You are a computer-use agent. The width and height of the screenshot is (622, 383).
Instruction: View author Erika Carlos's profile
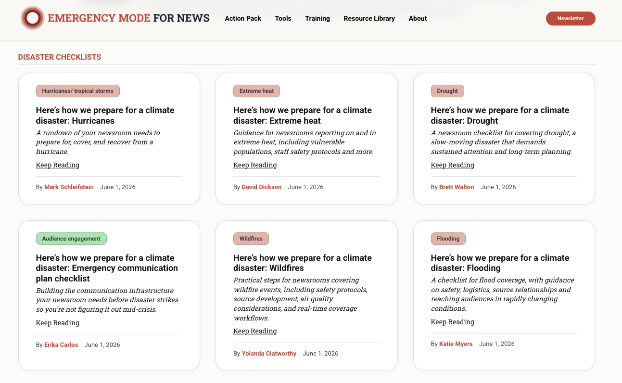pos(61,345)
